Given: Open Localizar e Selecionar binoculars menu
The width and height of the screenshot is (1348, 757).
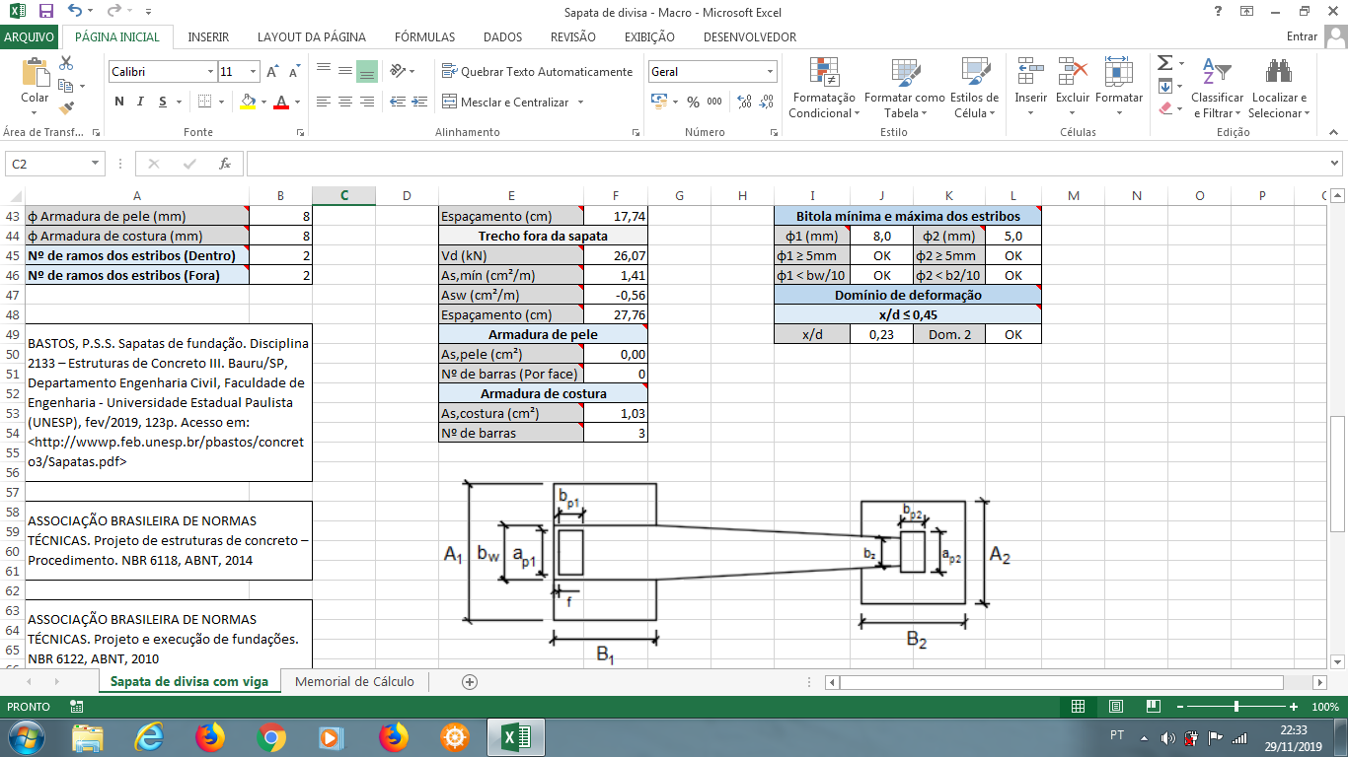Looking at the screenshot, I should pos(1279,89).
